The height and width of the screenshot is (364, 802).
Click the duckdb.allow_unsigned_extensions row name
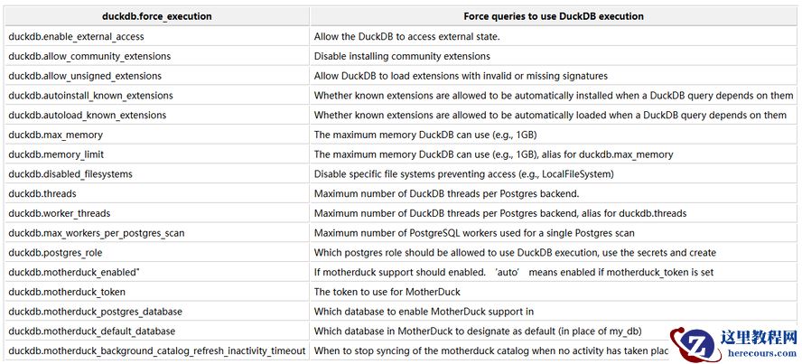point(85,76)
